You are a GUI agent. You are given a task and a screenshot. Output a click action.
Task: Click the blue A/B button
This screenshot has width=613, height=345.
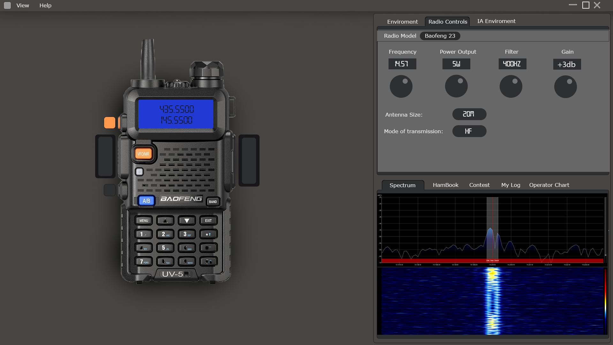point(146,201)
